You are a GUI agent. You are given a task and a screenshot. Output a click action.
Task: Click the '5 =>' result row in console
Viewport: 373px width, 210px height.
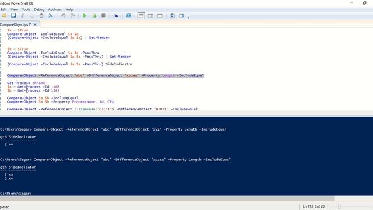tap(9, 175)
